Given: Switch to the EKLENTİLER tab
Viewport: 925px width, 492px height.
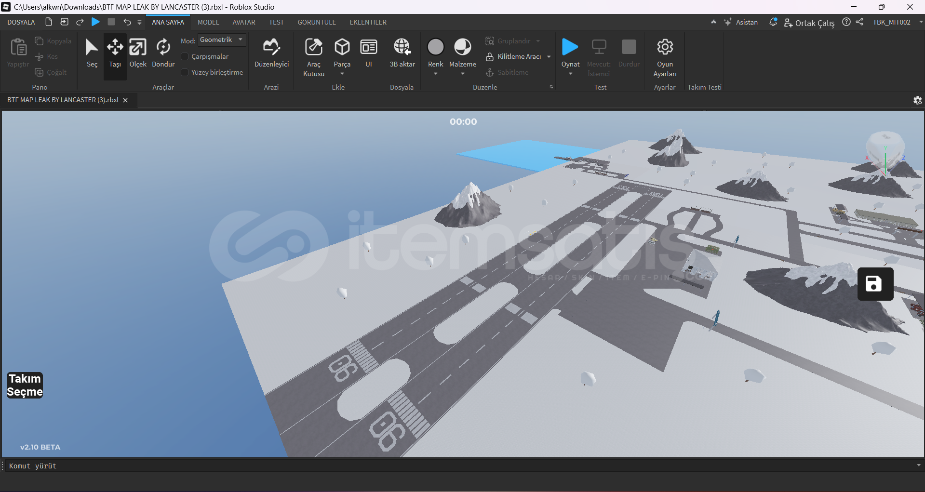Looking at the screenshot, I should tap(368, 22).
